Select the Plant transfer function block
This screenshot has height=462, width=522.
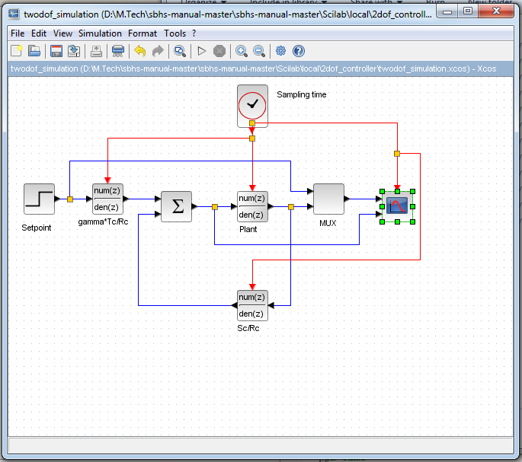pyautogui.click(x=252, y=206)
